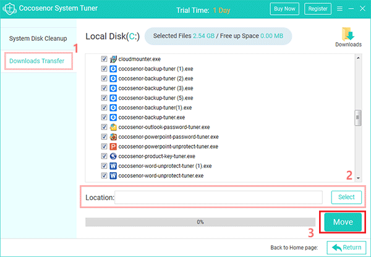Click file name cocosenor-backup-tuner.exe
Viewport: 371px width, 257px height.
click(x=151, y=117)
